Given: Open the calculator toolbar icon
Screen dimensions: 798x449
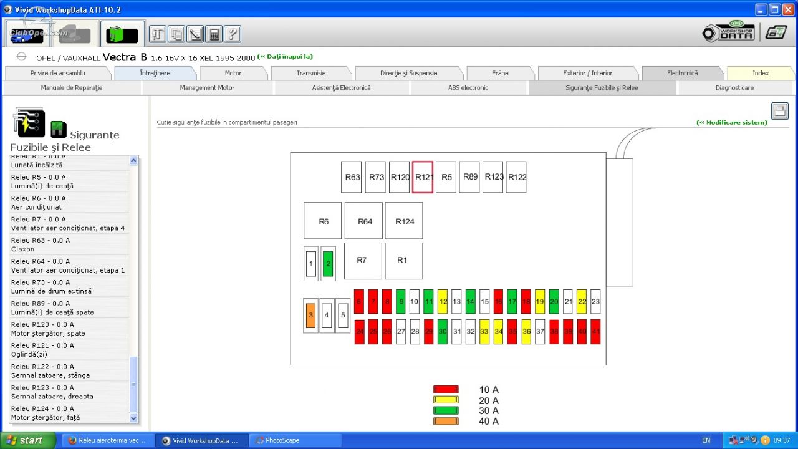Looking at the screenshot, I should pyautogui.click(x=214, y=34).
